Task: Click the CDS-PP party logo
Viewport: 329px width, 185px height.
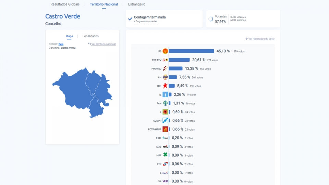Action: (165, 121)
